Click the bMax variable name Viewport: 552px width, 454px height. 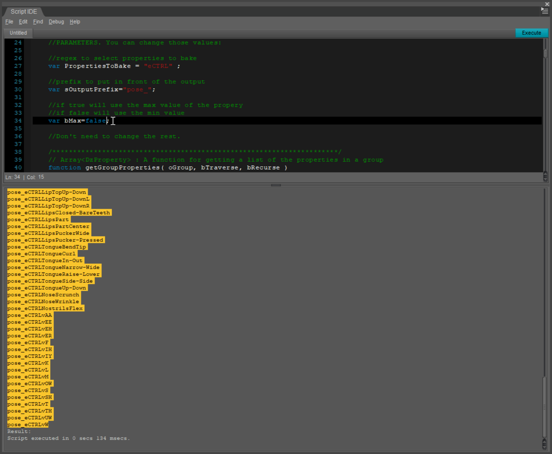coord(73,121)
